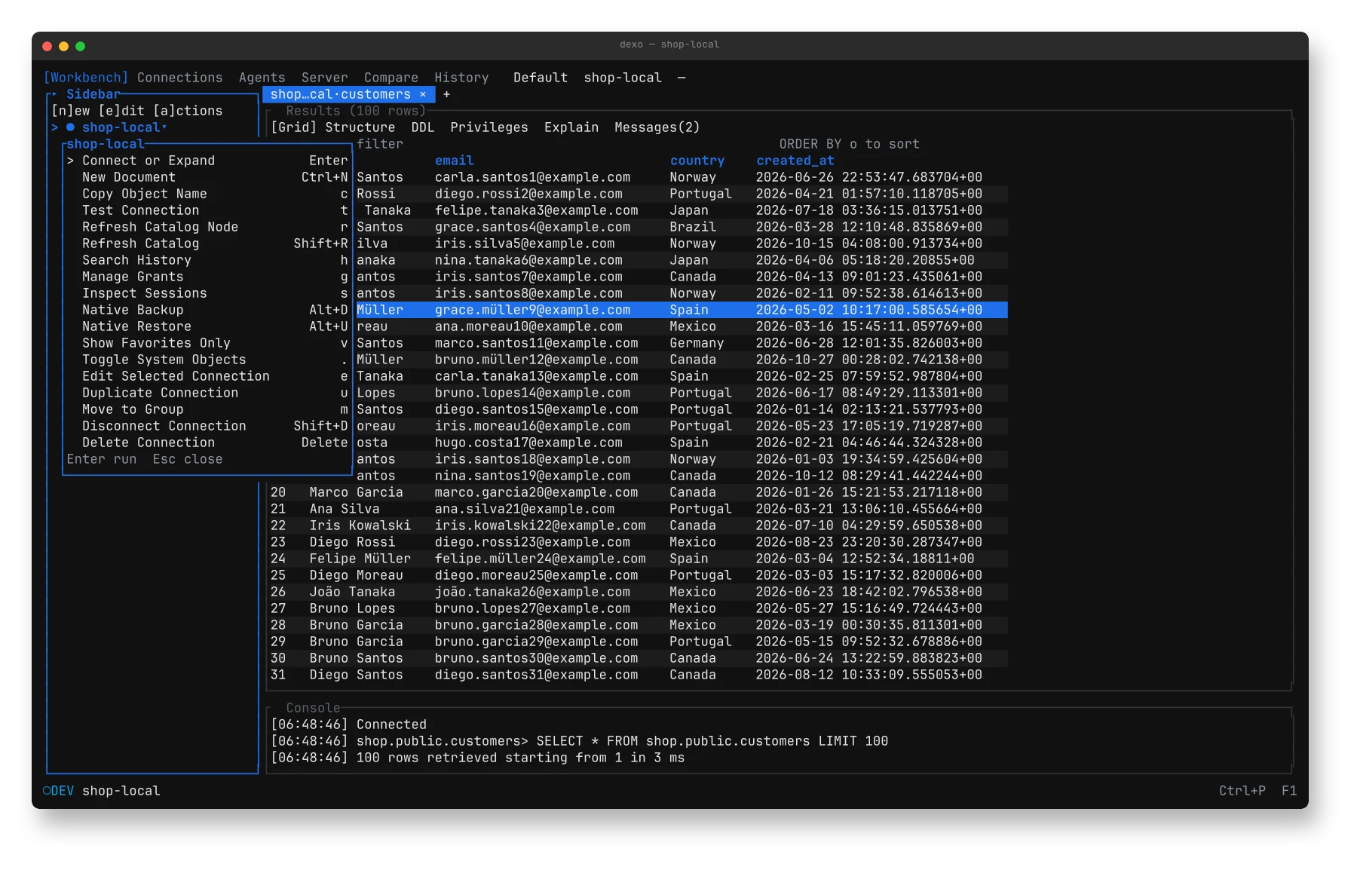Viewport: 1357px width, 873px height.
Task: Open the Agents menu
Action: coord(262,78)
